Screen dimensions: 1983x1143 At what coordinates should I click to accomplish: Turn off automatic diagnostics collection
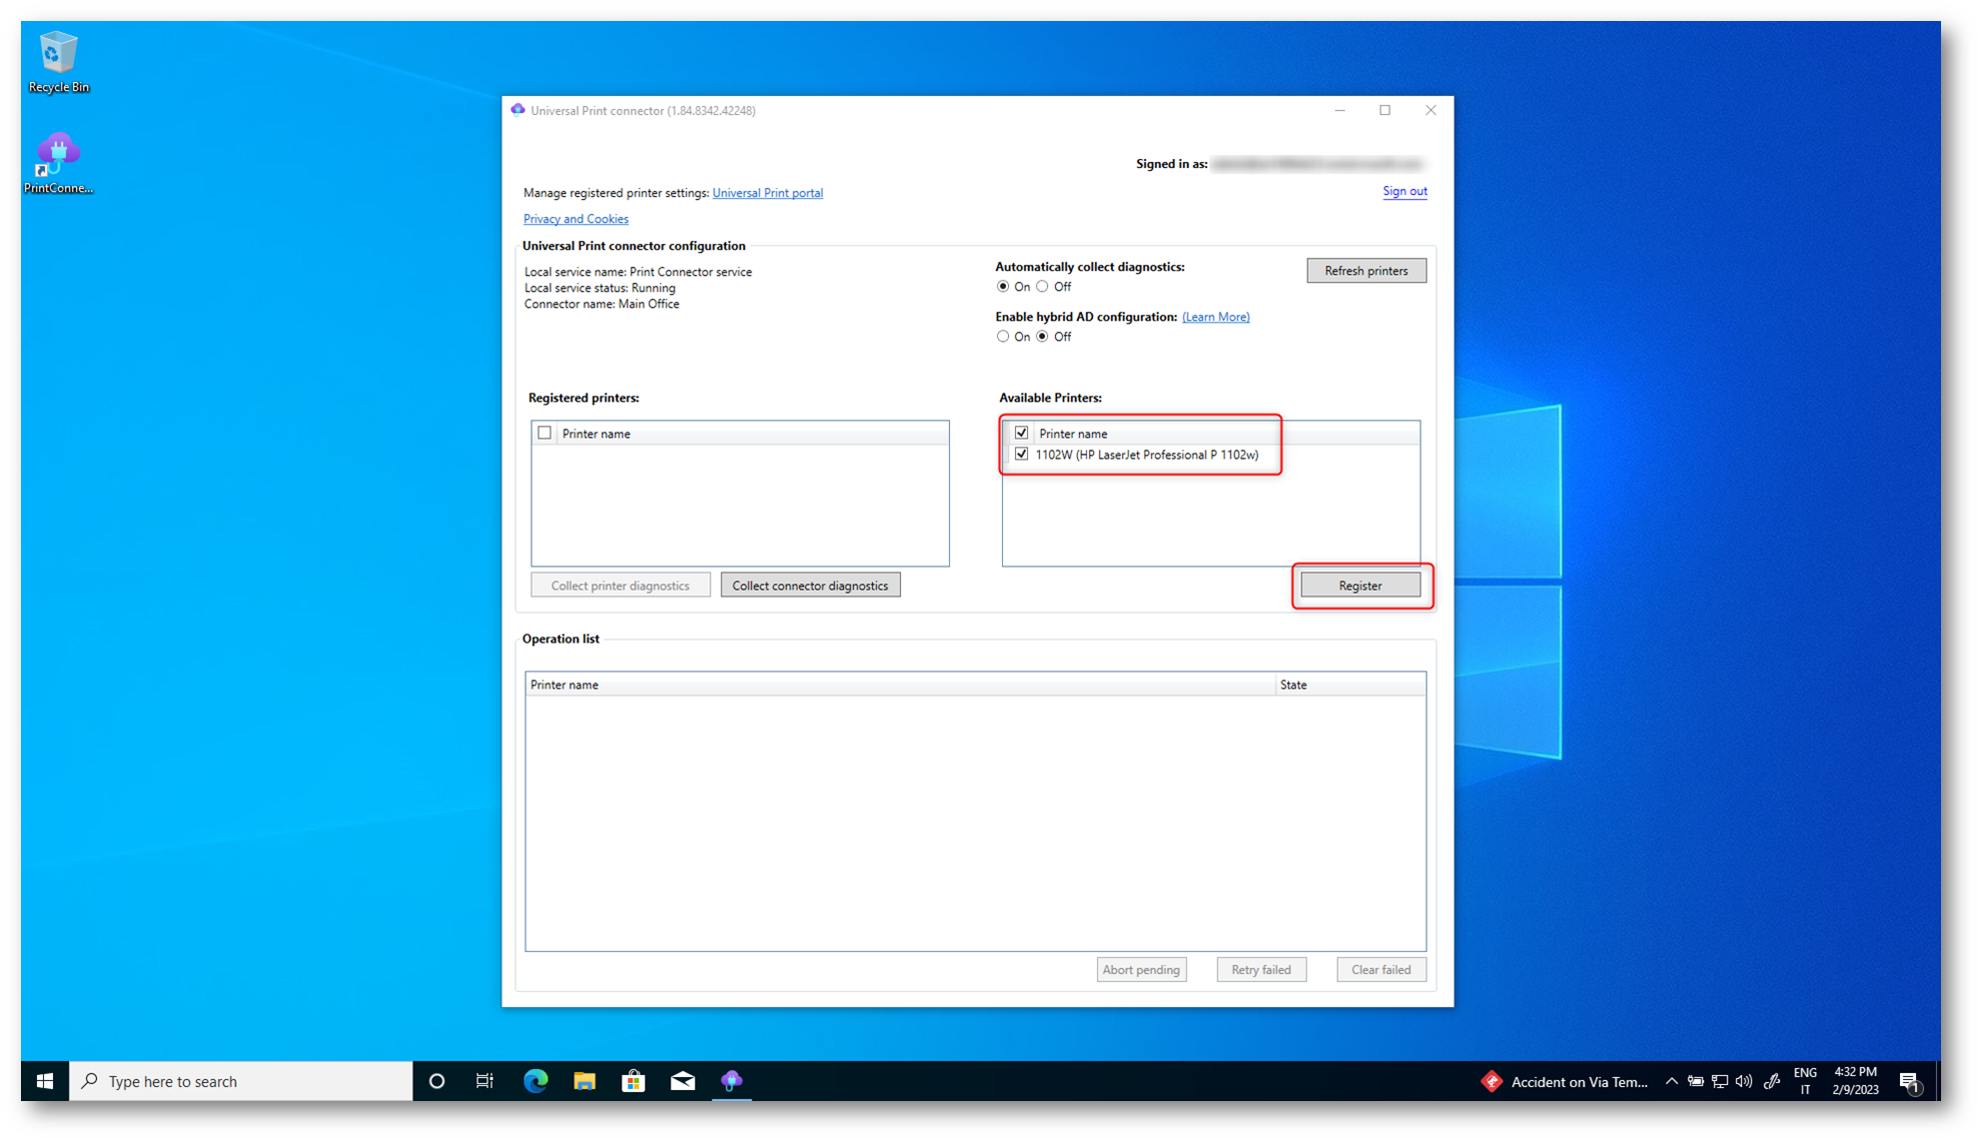tap(1042, 287)
